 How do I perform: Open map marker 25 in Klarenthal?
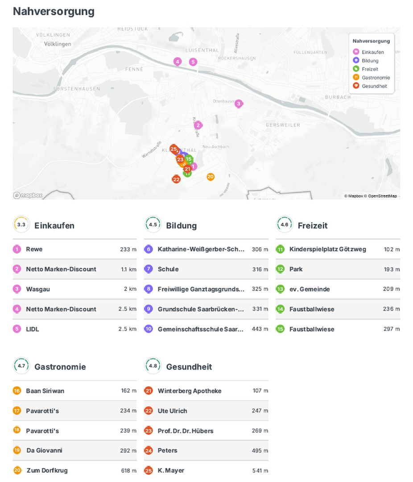coord(173,149)
